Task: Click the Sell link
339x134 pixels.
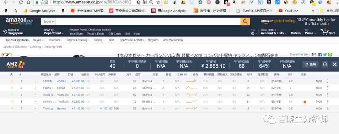Action: point(127,34)
